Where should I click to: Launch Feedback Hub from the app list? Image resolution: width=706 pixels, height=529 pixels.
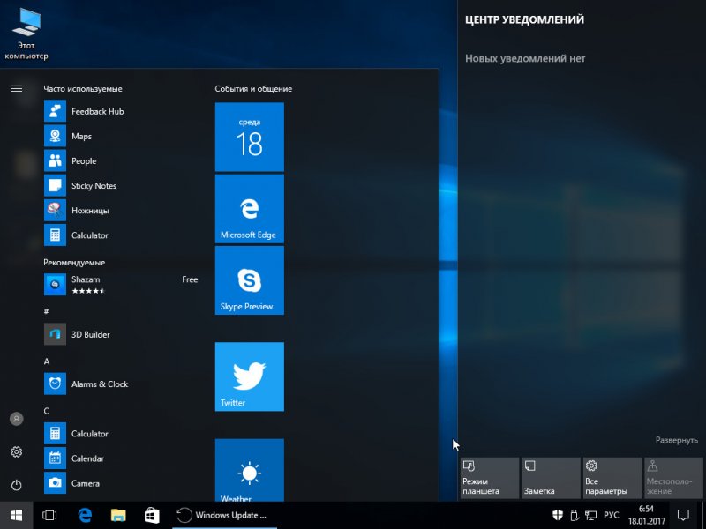click(120, 112)
